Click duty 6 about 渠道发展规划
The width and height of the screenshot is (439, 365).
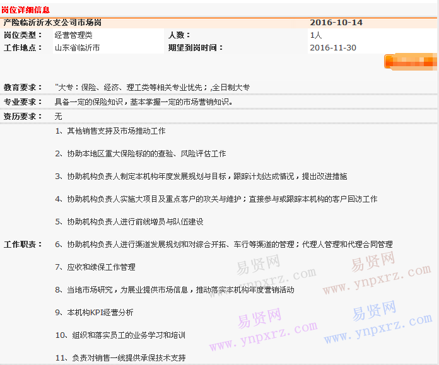coord(224,245)
